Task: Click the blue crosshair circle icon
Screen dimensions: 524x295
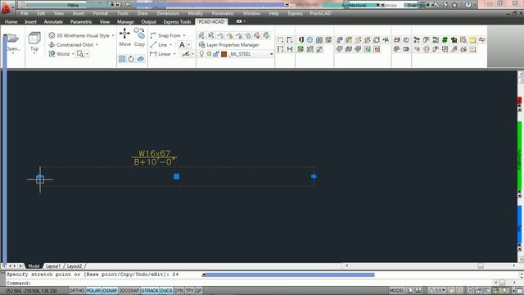Action: 310,40
